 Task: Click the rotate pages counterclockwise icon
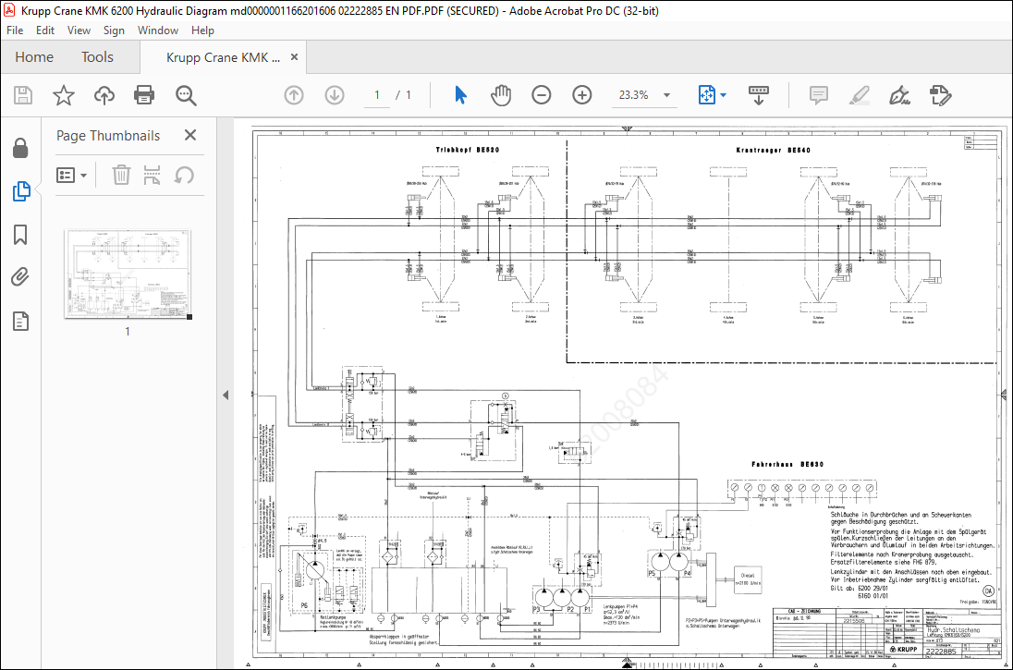pyautogui.click(x=184, y=175)
